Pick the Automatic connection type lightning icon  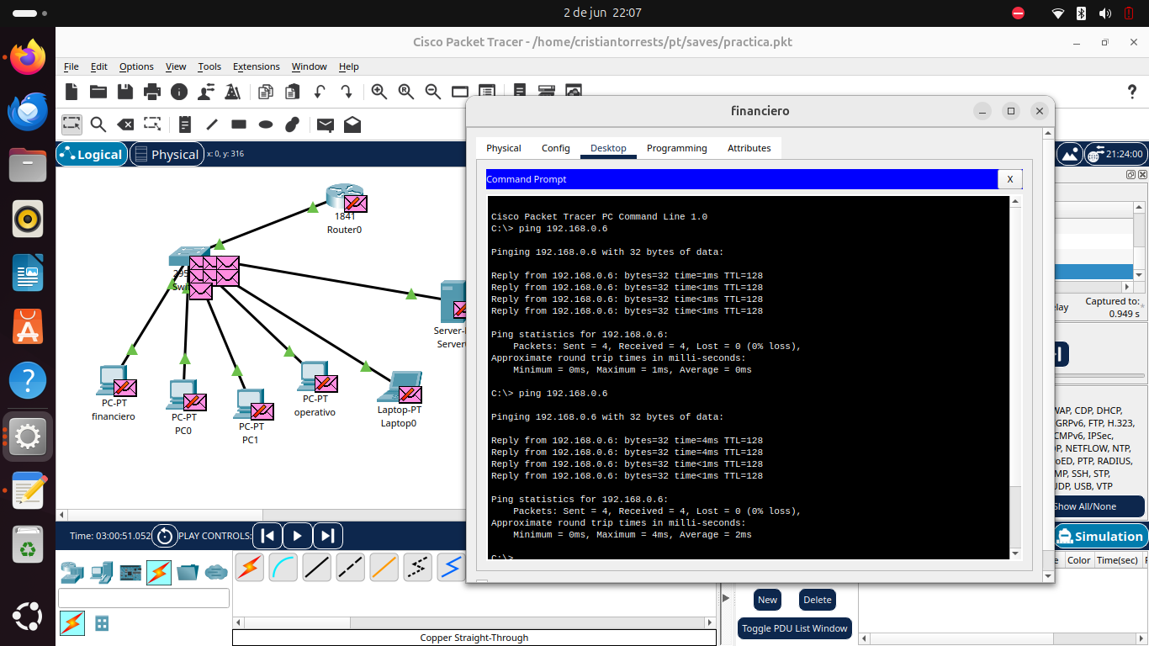tap(249, 568)
